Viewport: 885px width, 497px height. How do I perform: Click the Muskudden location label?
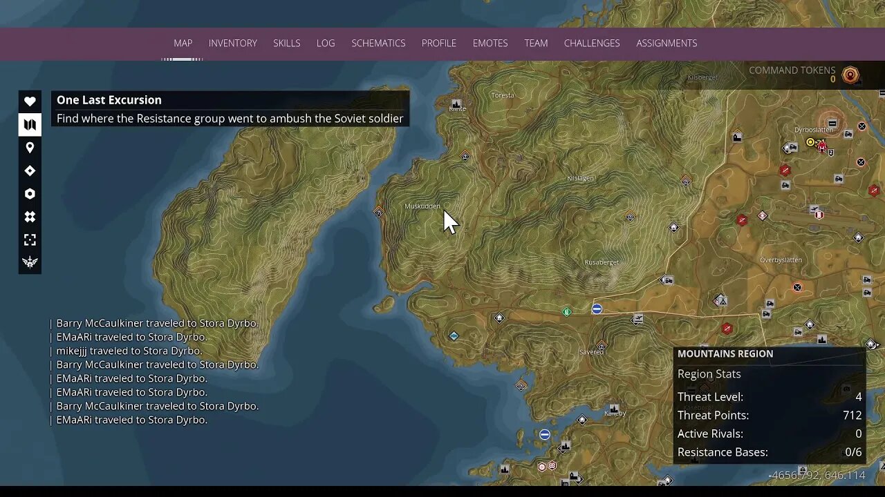422,206
